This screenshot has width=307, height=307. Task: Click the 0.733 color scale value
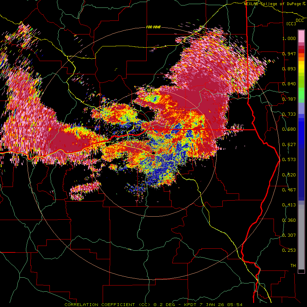pyautogui.click(x=289, y=114)
